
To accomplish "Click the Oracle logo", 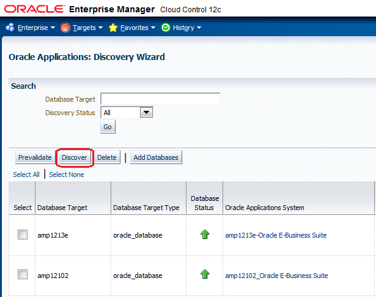I will [x=34, y=9].
